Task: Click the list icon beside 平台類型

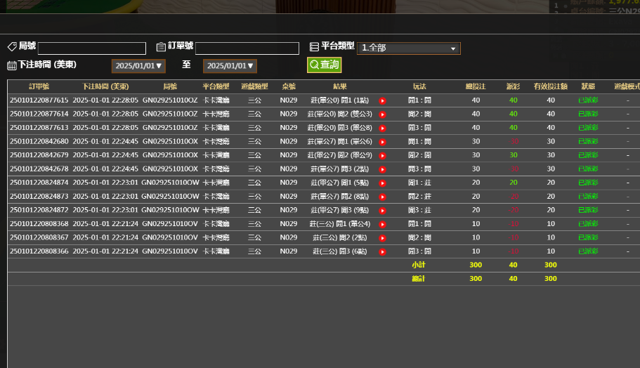Action: pos(314,47)
